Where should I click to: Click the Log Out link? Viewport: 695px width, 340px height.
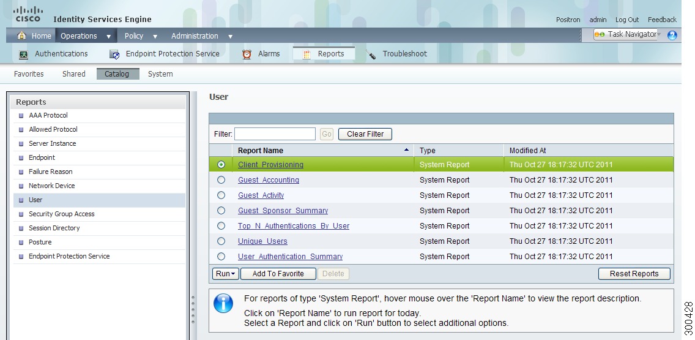click(x=627, y=20)
